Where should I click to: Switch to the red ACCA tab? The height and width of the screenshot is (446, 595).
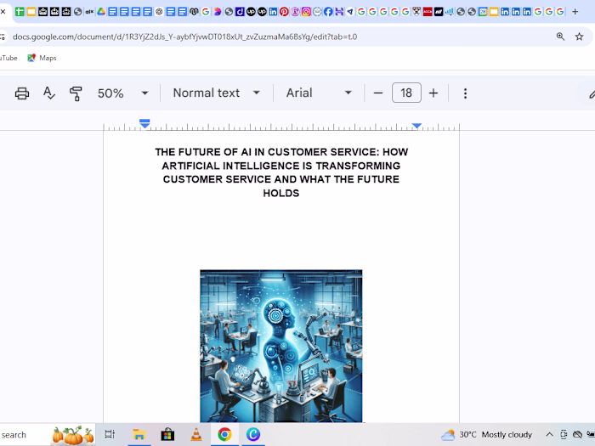428,12
